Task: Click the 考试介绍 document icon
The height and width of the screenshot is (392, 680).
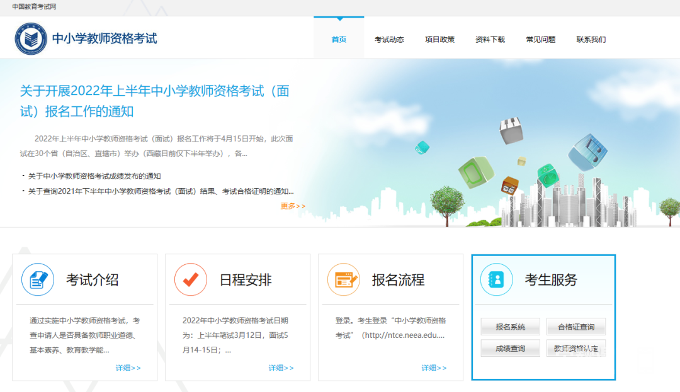Action: [38, 279]
